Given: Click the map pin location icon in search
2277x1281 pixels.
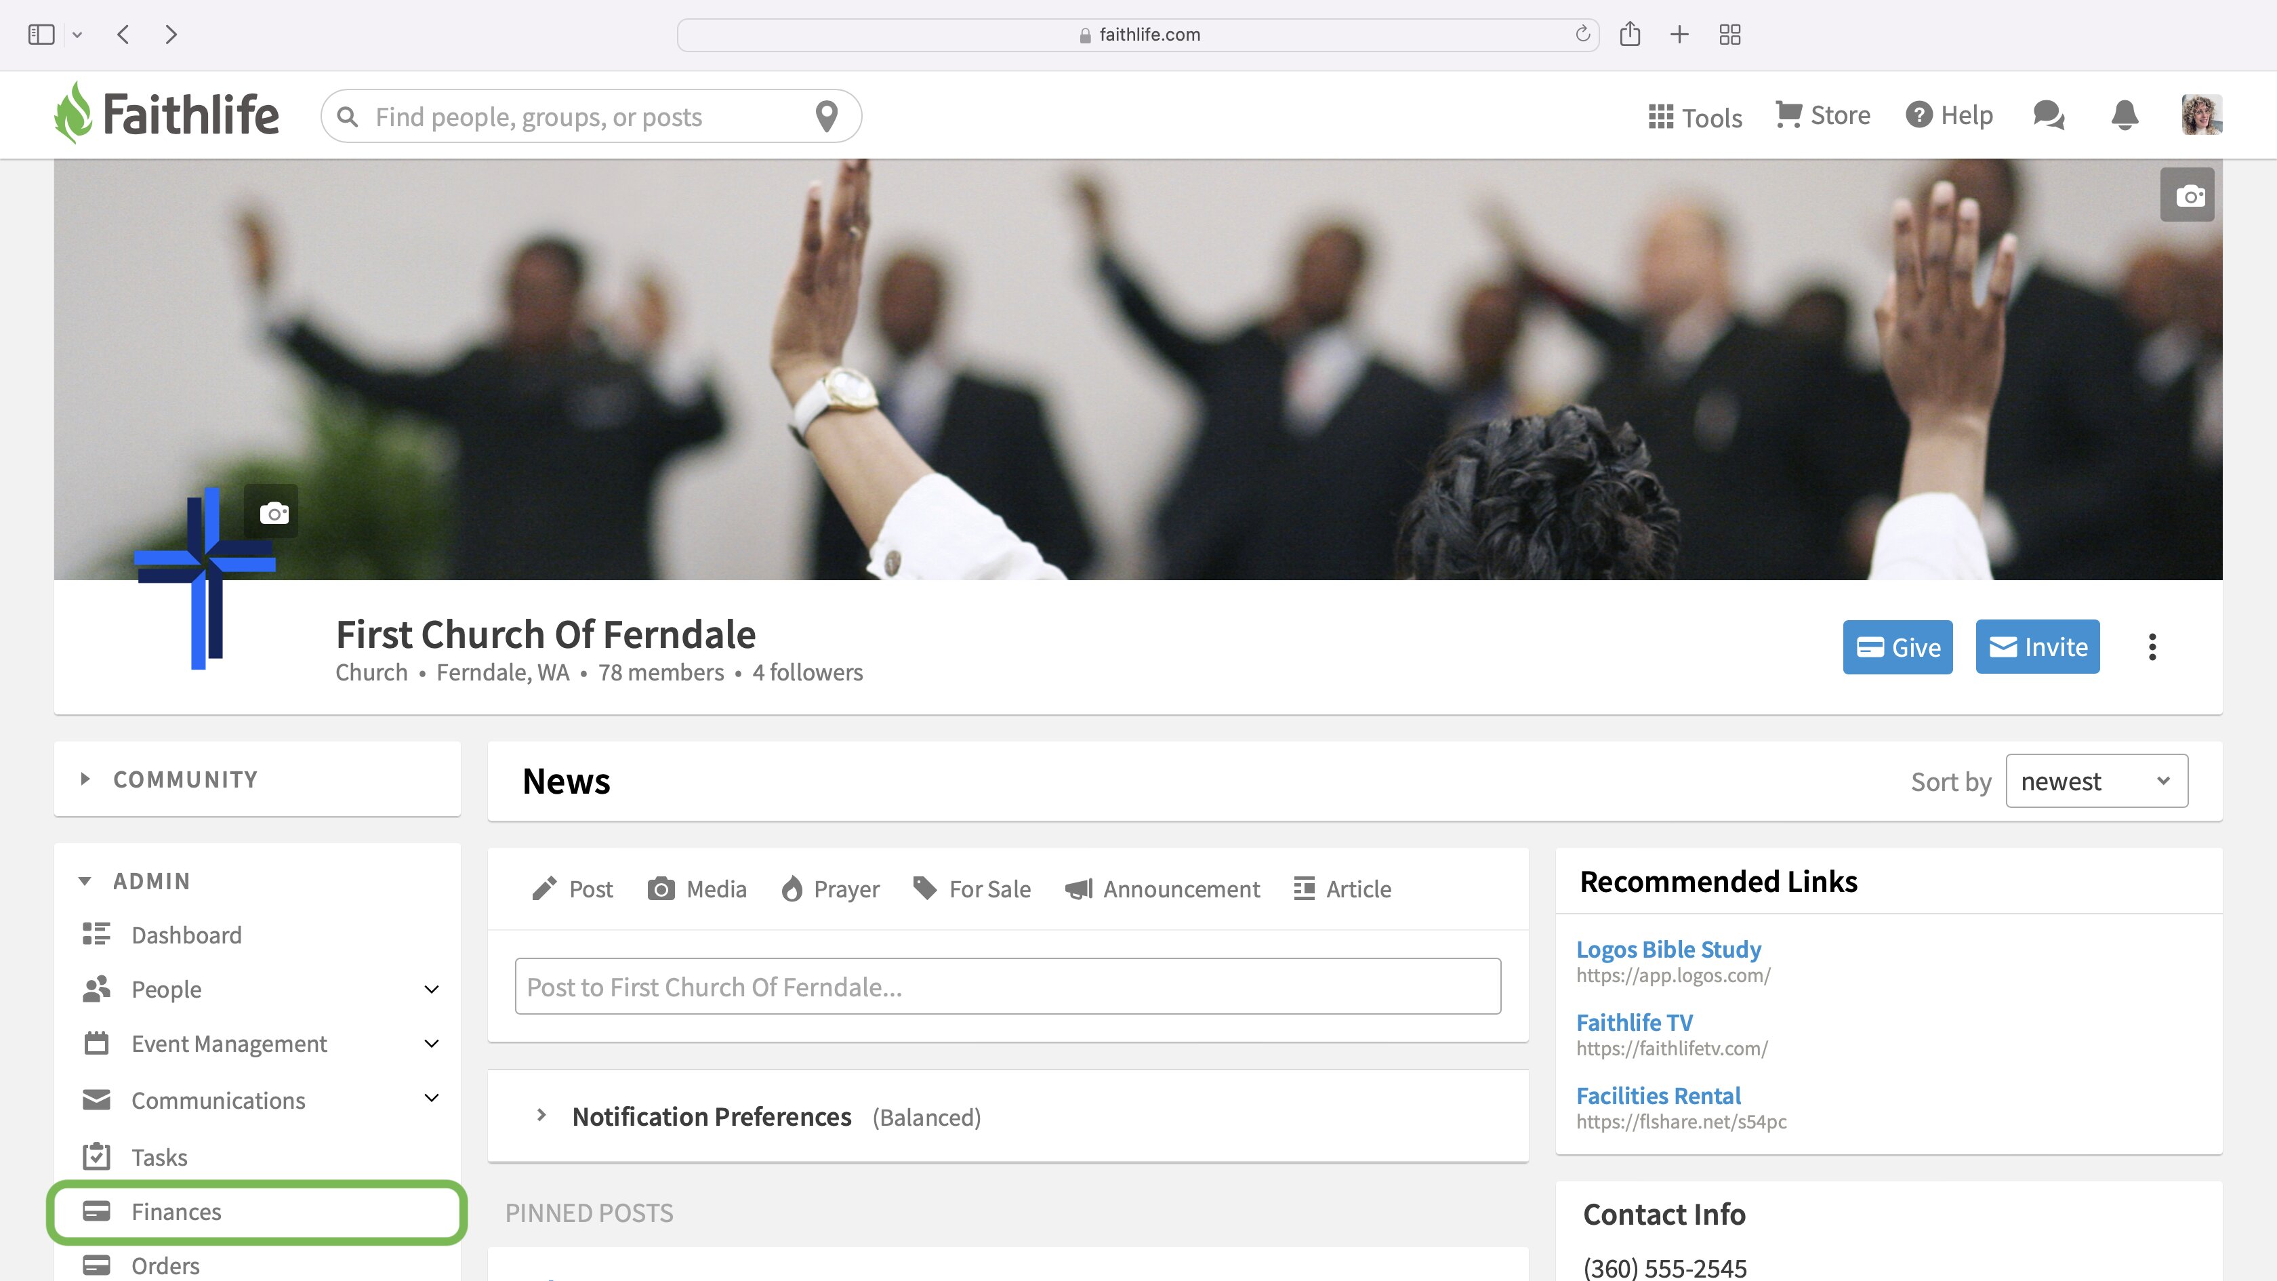Looking at the screenshot, I should [x=827, y=116].
